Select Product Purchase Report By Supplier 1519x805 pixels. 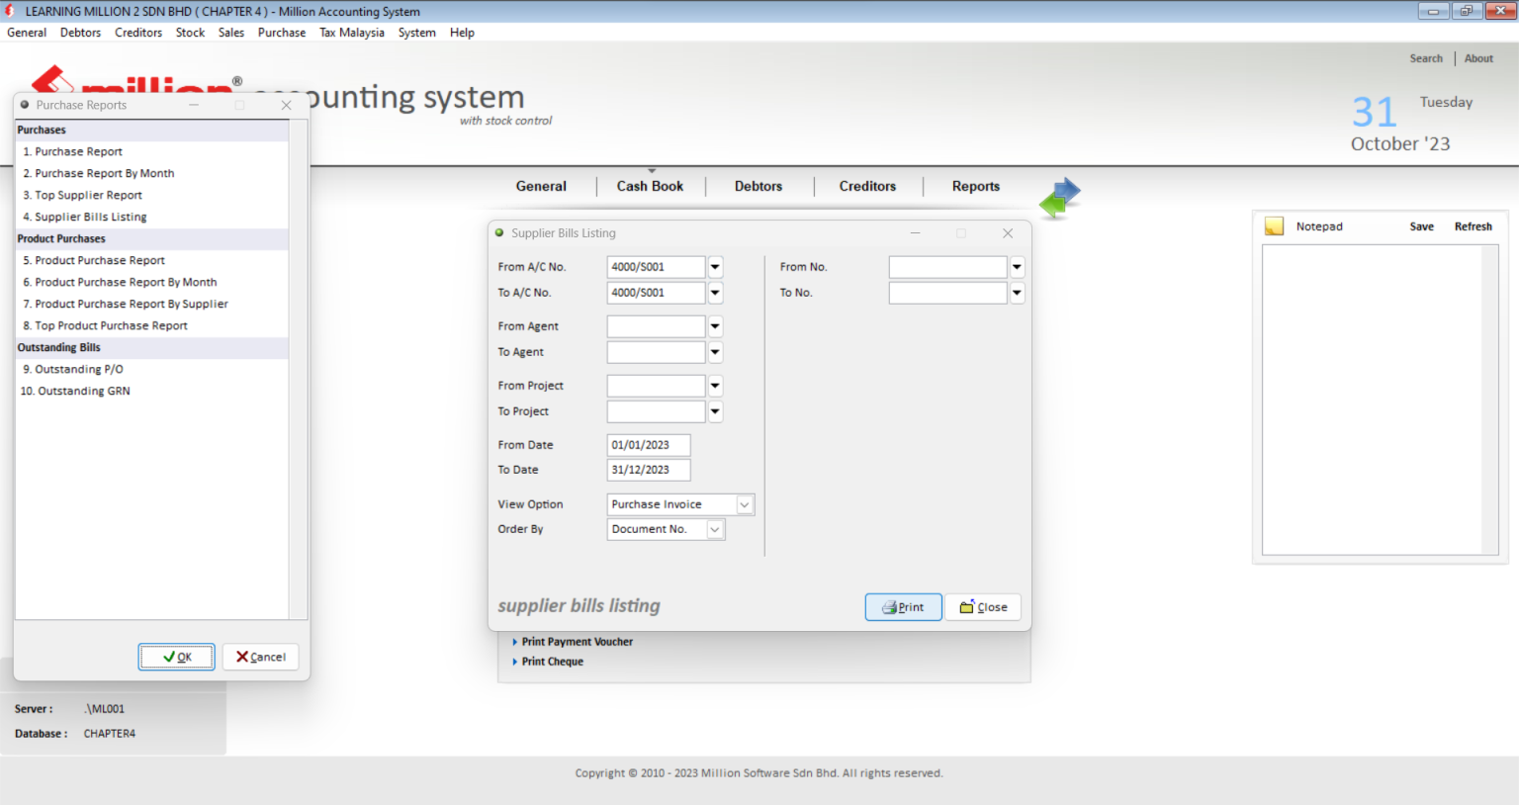pos(152,304)
